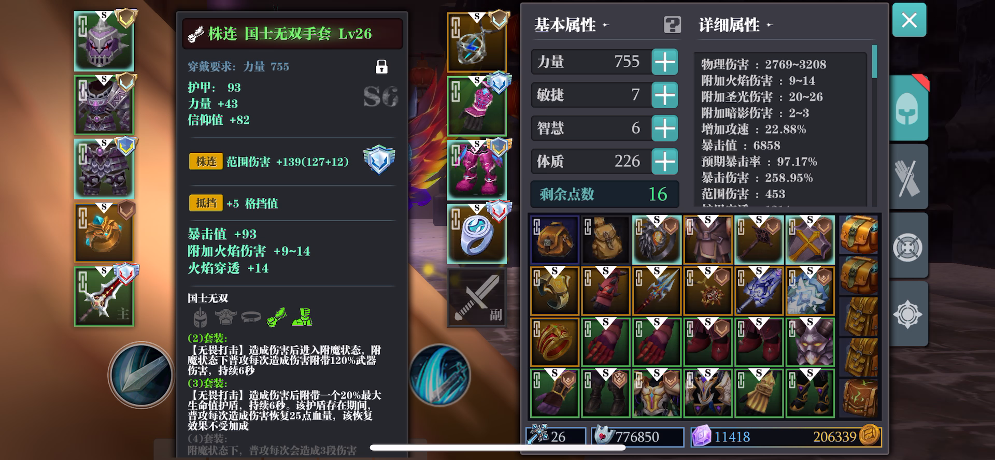The width and height of the screenshot is (995, 460).
Task: Close the character panel with X
Action: pos(909,20)
